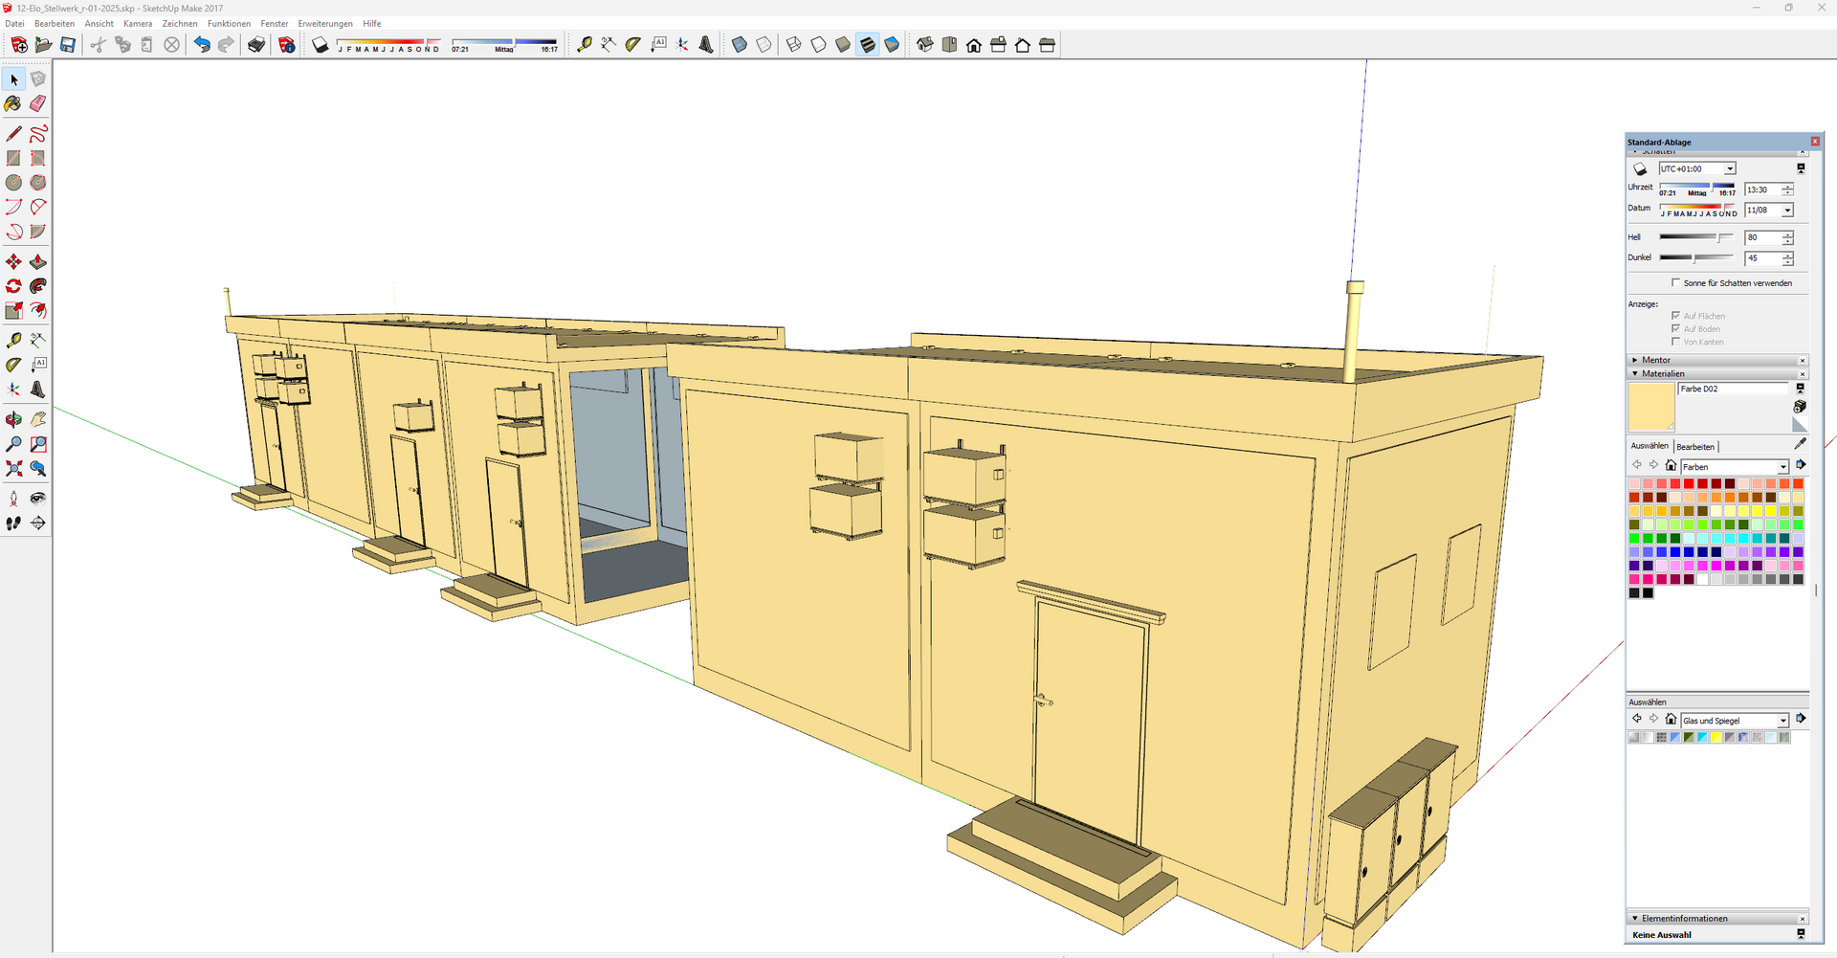Image resolution: width=1837 pixels, height=958 pixels.
Task: Click the current material Farbe D02 swatch
Action: tap(1650, 407)
